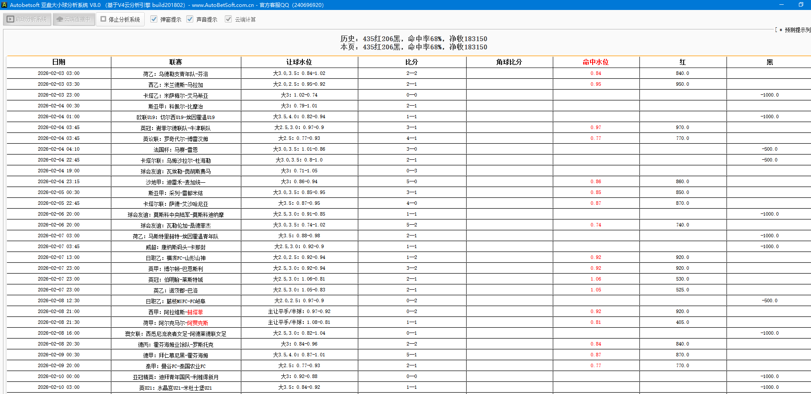Select the 让球水位 column header
This screenshot has height=394, width=811.
coord(299,62)
